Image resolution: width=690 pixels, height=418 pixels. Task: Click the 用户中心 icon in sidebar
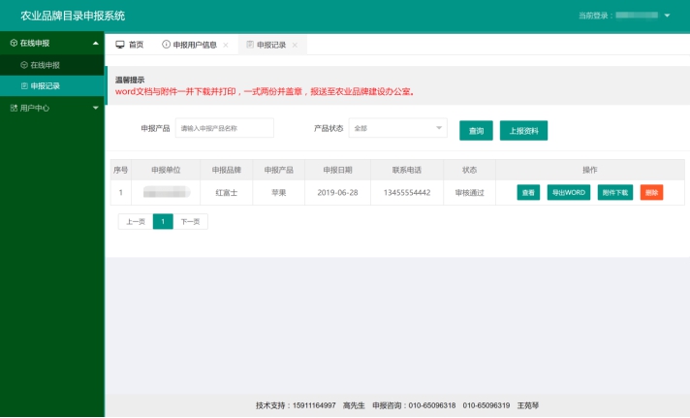point(14,108)
